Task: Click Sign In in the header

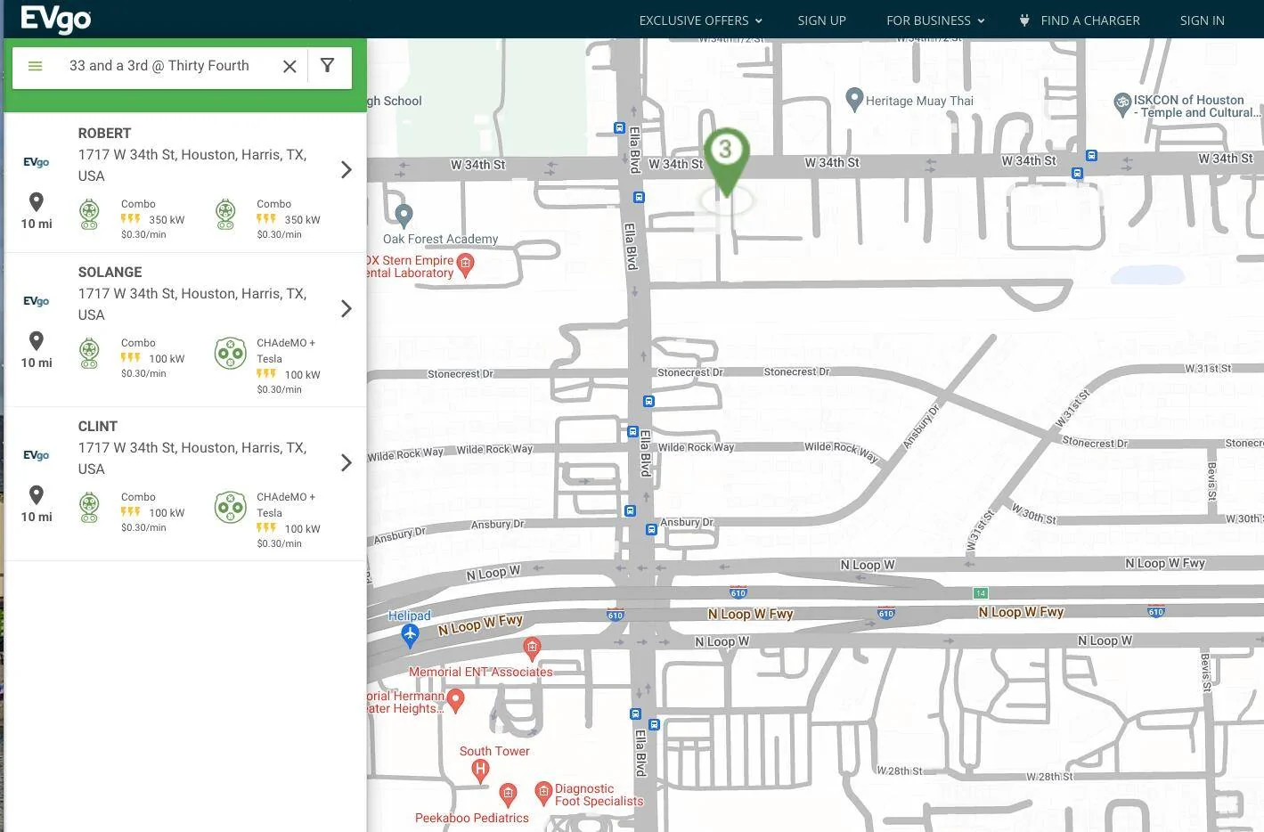Action: click(x=1202, y=20)
